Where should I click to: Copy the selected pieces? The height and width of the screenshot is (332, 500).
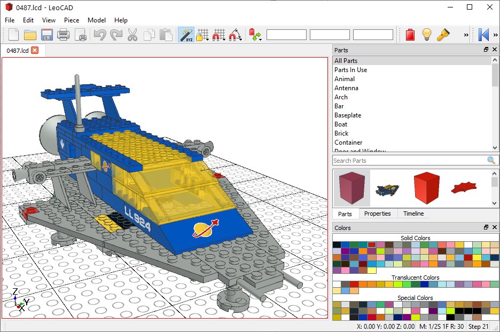click(x=149, y=34)
